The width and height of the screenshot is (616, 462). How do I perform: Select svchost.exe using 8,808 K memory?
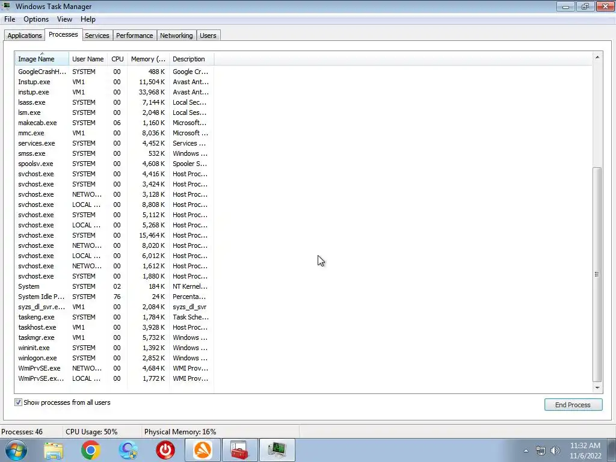114,205
